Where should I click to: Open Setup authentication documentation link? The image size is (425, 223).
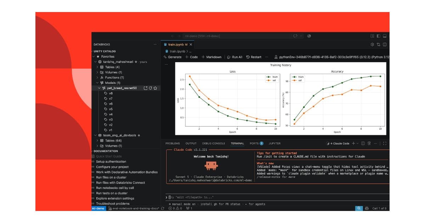tap(111, 161)
